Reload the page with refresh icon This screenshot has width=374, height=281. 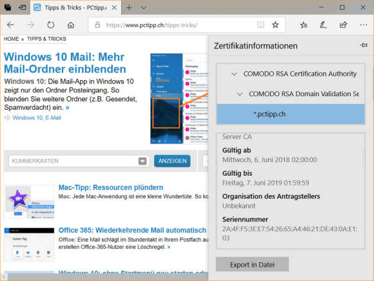click(50, 25)
